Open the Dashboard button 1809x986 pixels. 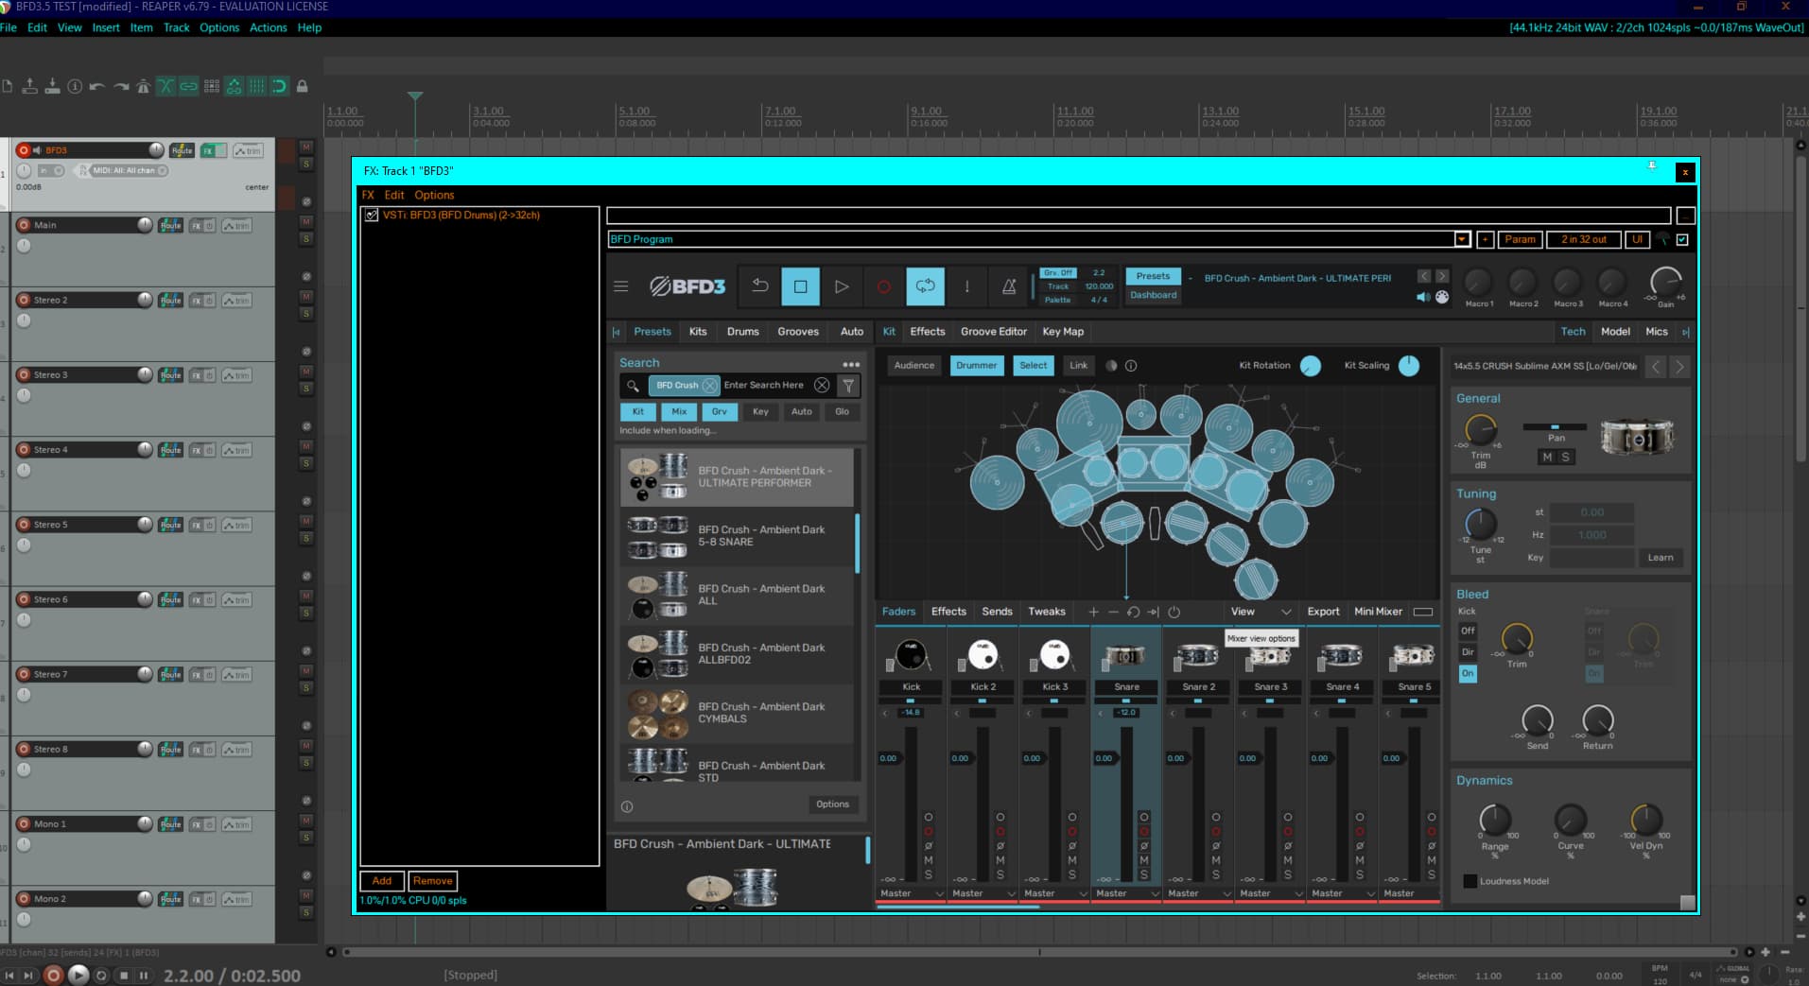coord(1154,296)
